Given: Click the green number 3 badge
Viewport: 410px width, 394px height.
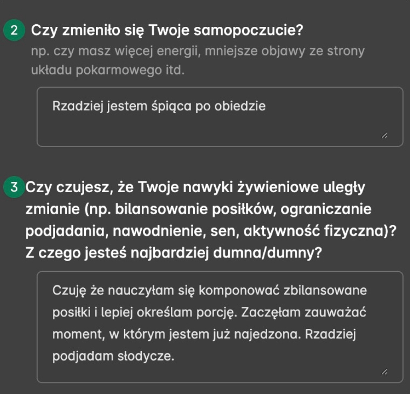Looking at the screenshot, I should [13, 187].
